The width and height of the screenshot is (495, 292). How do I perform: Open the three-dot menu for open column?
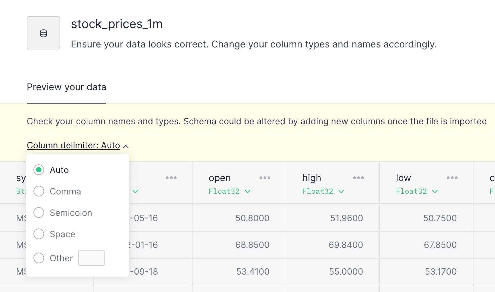265,178
